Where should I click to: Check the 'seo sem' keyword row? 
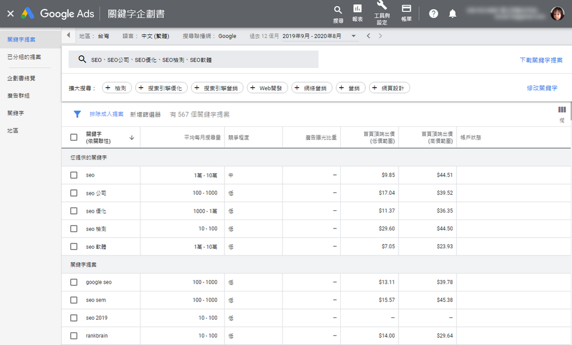click(73, 300)
